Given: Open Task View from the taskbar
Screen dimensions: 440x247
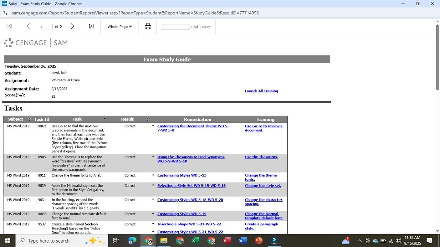Looking at the screenshot, I should coord(116,240).
